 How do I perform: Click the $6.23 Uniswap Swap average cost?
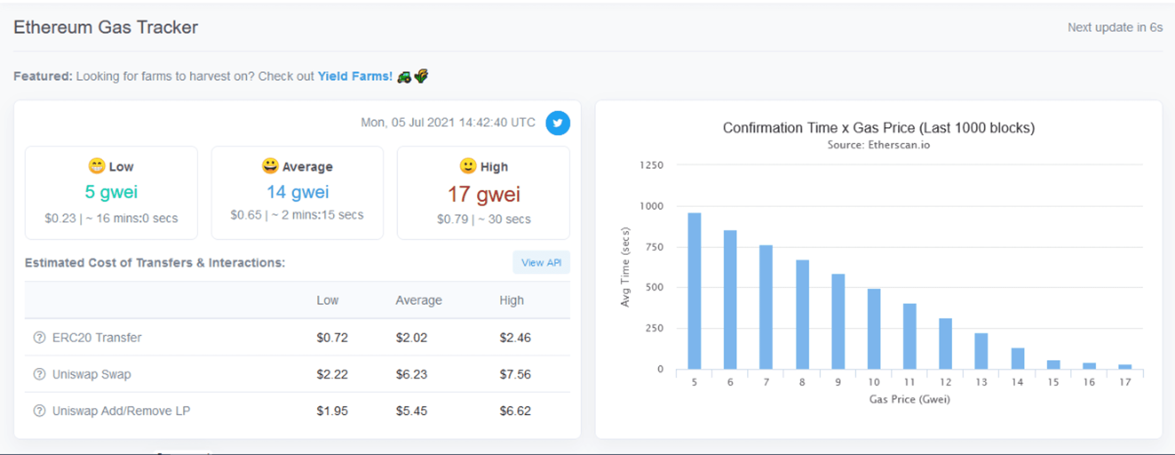[412, 374]
